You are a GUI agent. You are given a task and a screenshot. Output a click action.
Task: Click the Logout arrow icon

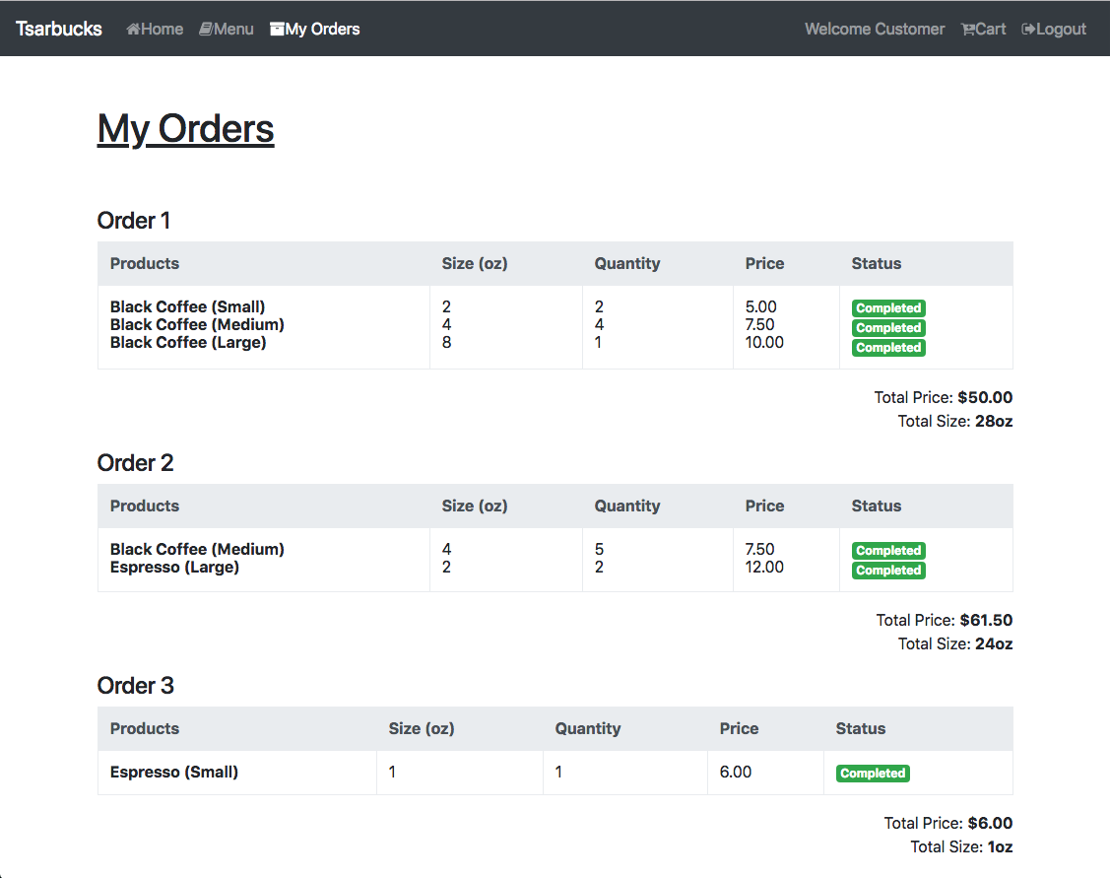(x=1027, y=29)
